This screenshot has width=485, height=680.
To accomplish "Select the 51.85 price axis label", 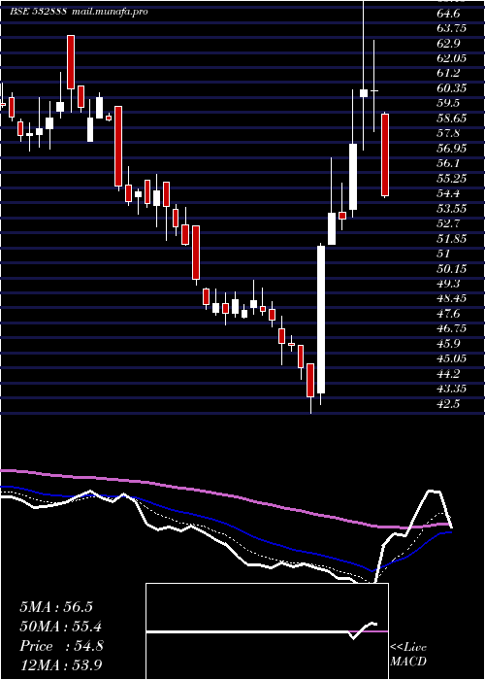I will (452, 239).
